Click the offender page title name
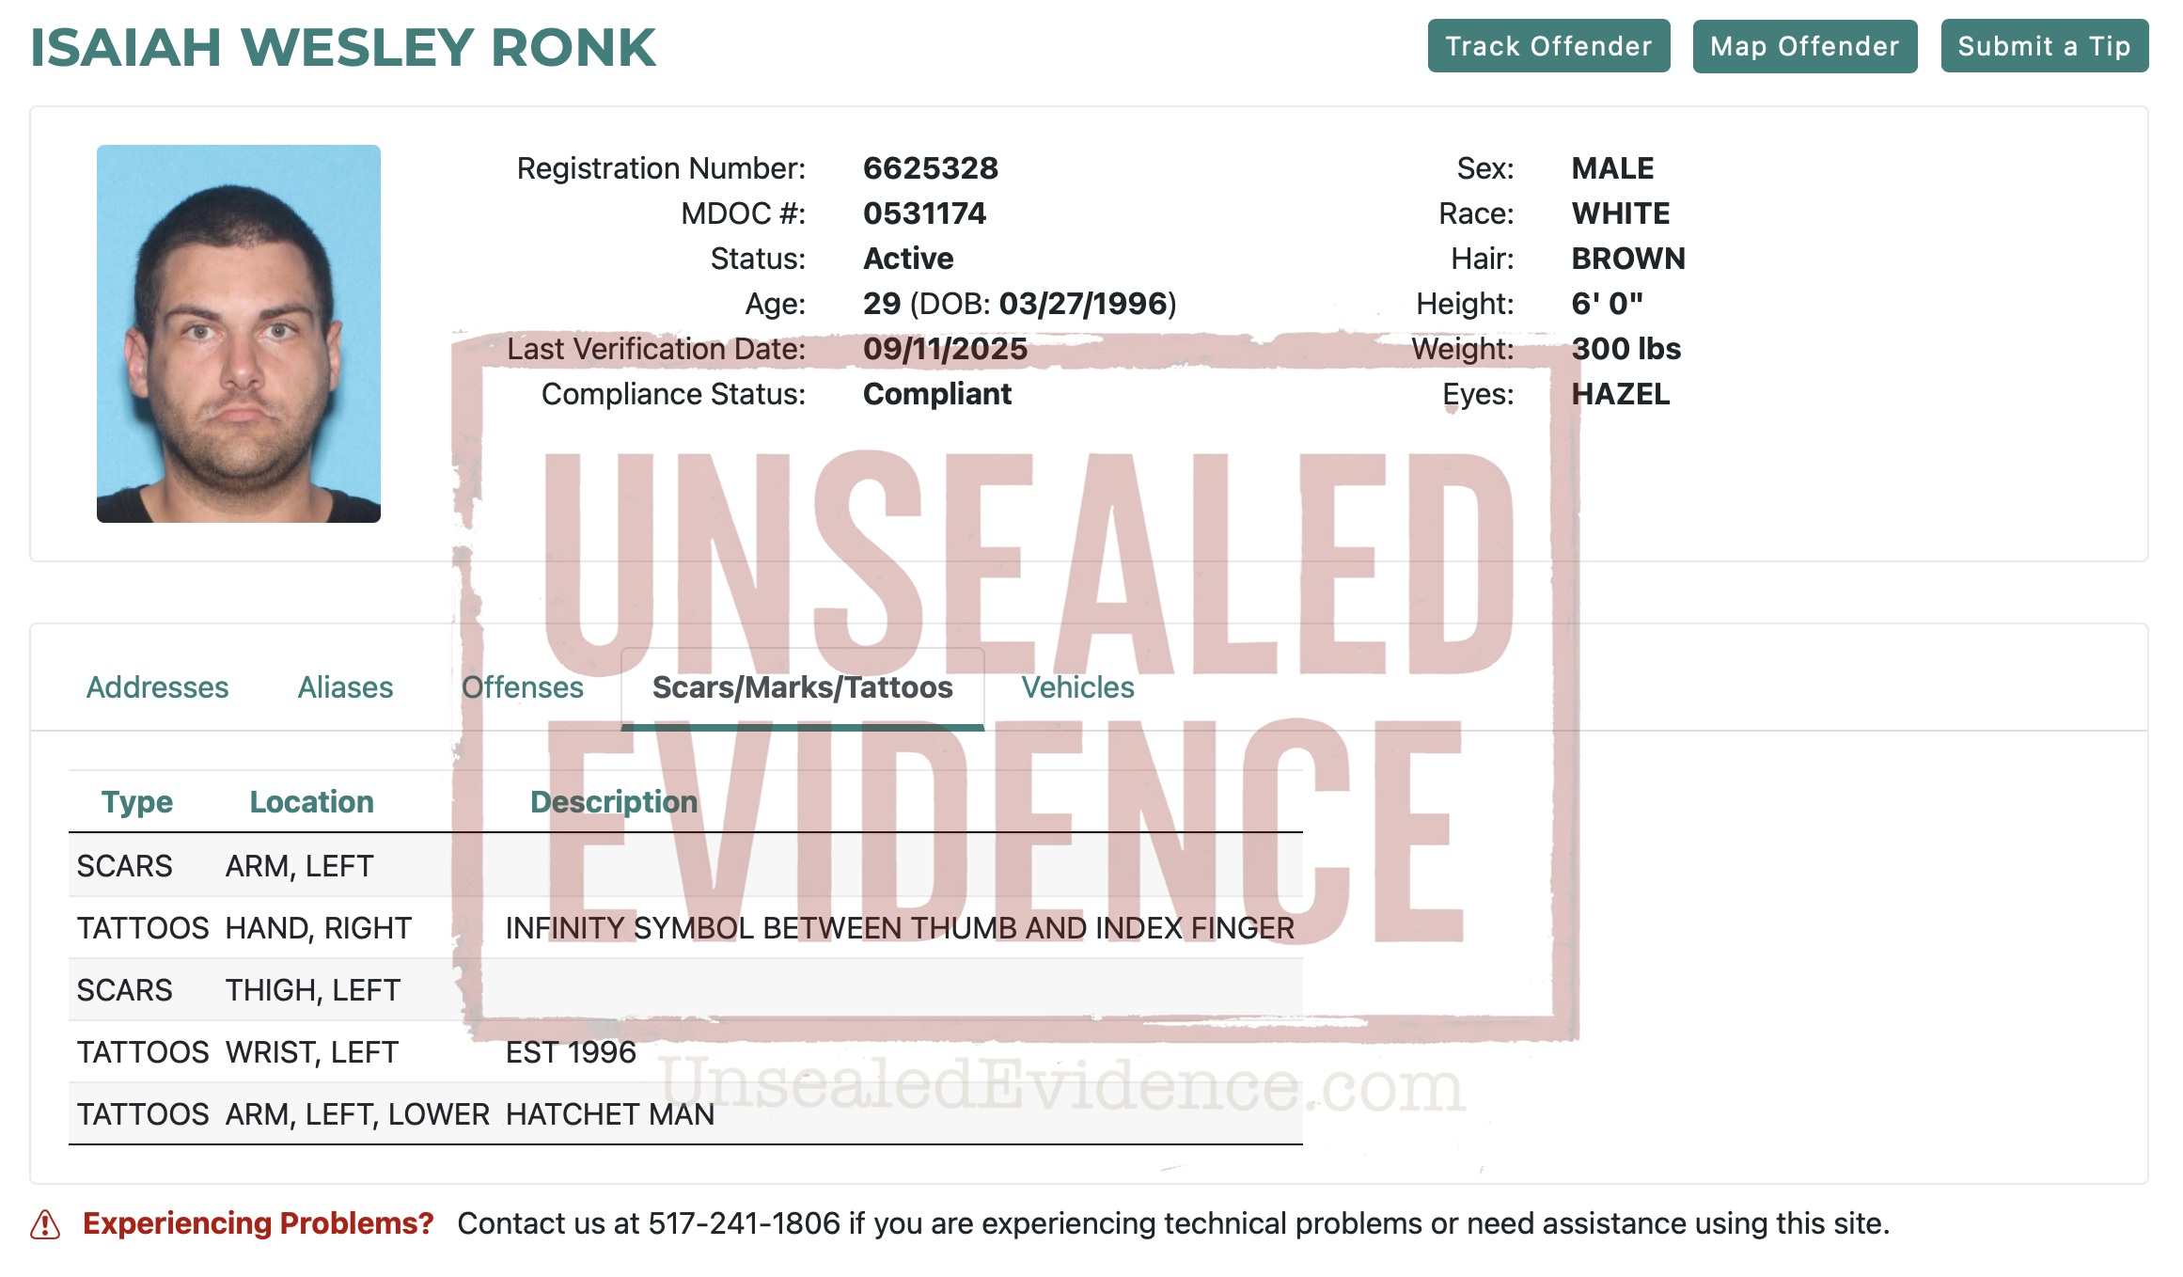This screenshot has width=2183, height=1277. (x=343, y=48)
